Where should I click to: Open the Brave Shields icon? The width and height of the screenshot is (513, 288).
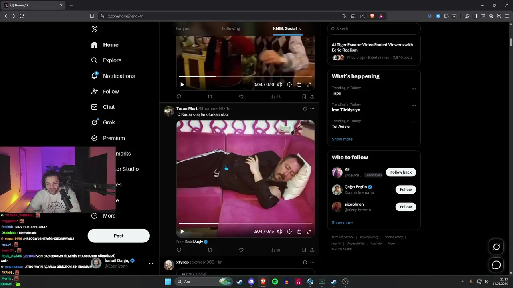point(372,16)
